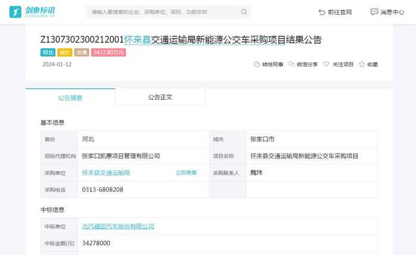
Task: Click the 微信分享 WeChat icon
Action: [291, 64]
